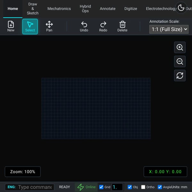This screenshot has height=192, width=192.
Task: Create a new drawing with New
Action: [11, 27]
